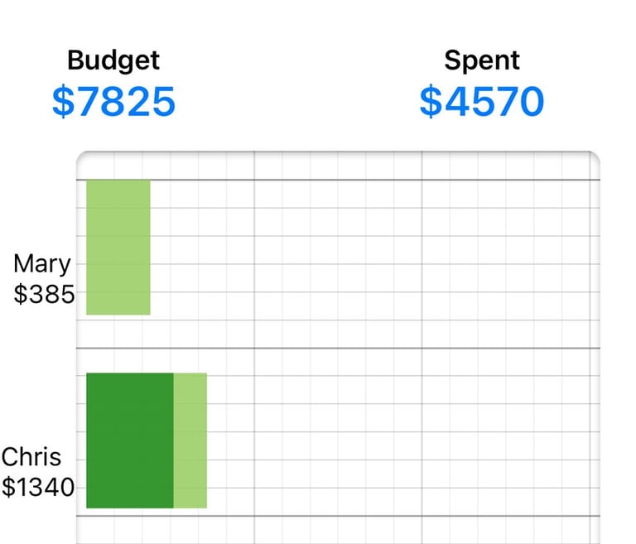Select Chris's dark green spent bar
The image size is (636, 544).
[130, 440]
